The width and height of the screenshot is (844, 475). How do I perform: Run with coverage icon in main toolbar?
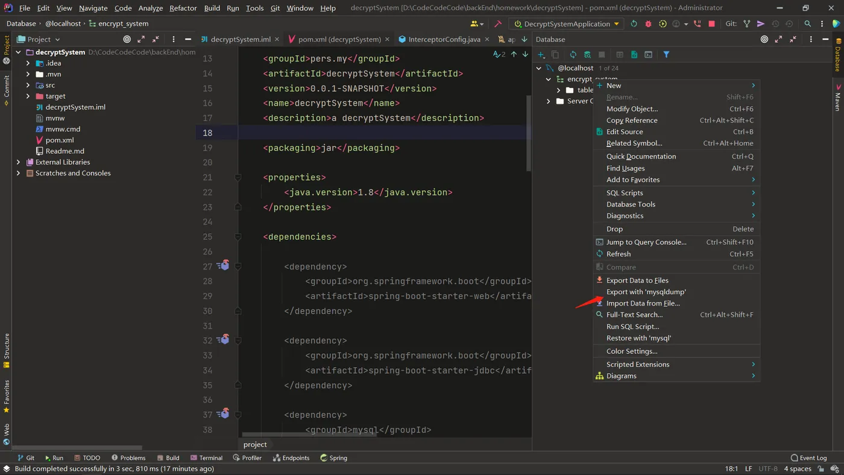point(663,24)
